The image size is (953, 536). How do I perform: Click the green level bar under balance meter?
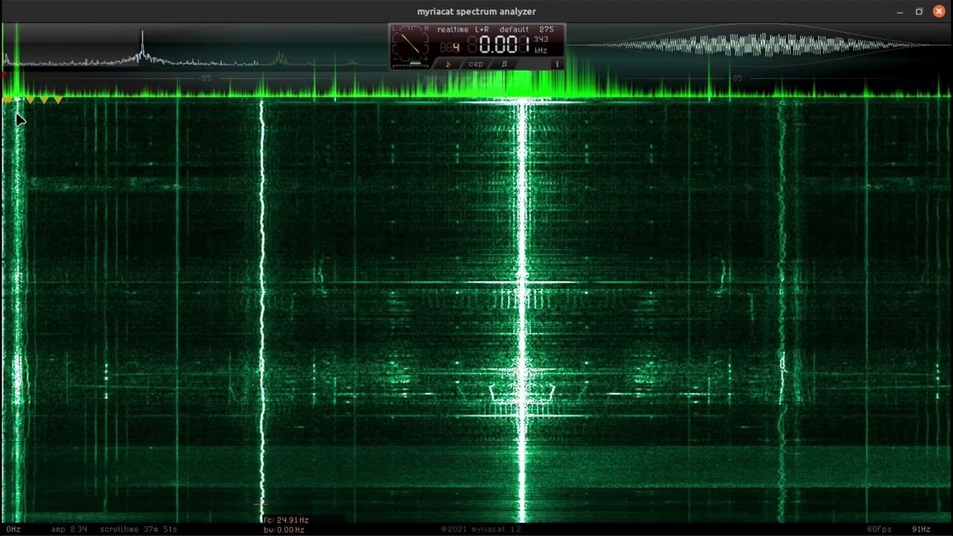tap(415, 63)
